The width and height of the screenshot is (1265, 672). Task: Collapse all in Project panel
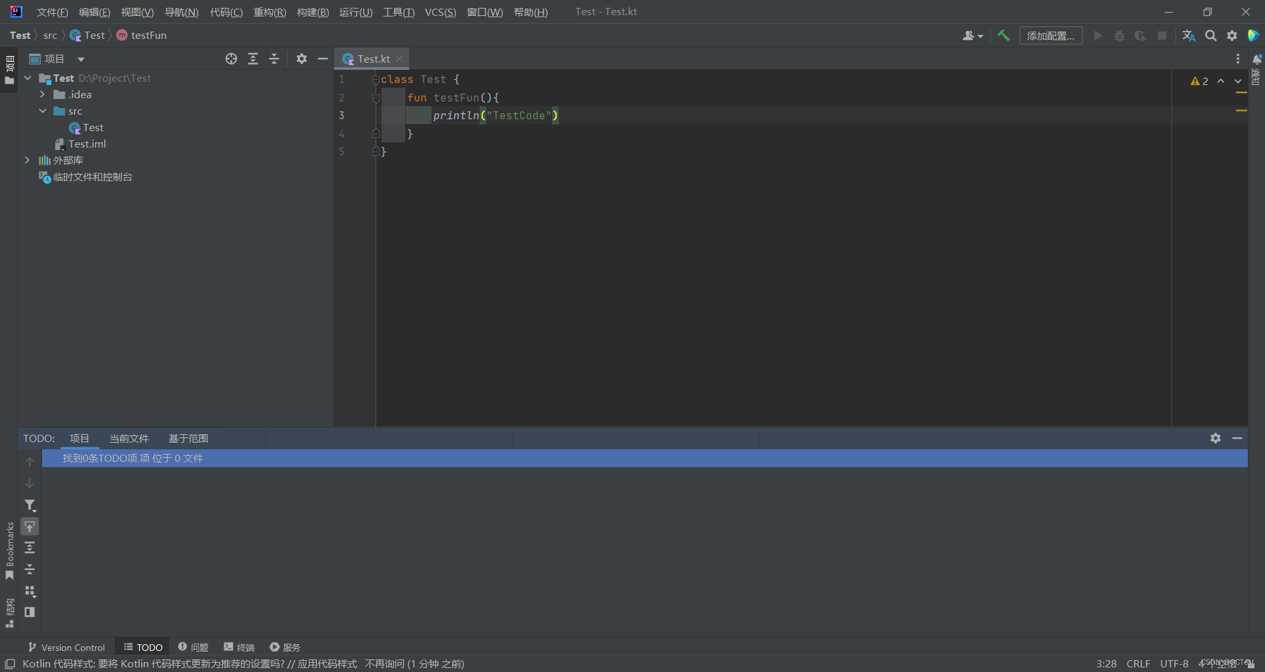[x=274, y=59]
